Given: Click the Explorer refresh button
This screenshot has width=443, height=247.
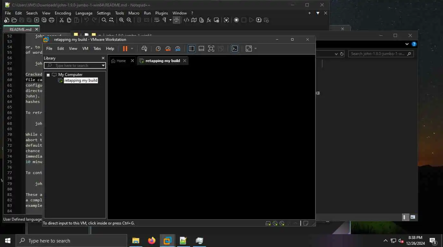Looking at the screenshot, I should point(342,54).
